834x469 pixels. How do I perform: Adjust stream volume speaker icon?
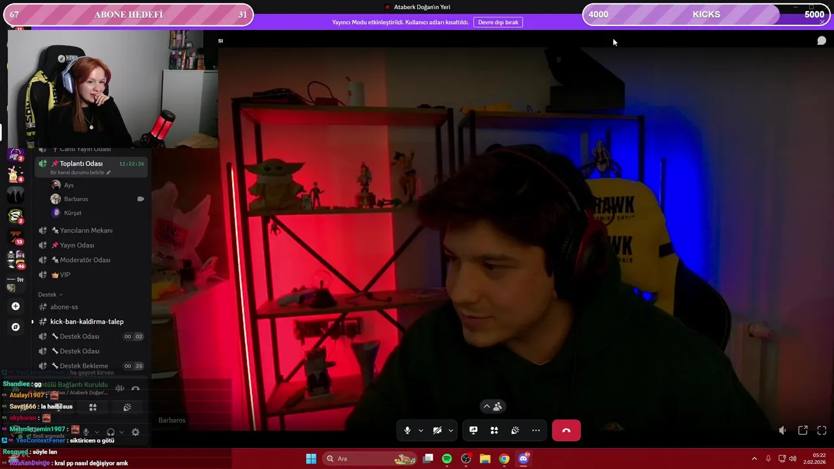coord(783,431)
